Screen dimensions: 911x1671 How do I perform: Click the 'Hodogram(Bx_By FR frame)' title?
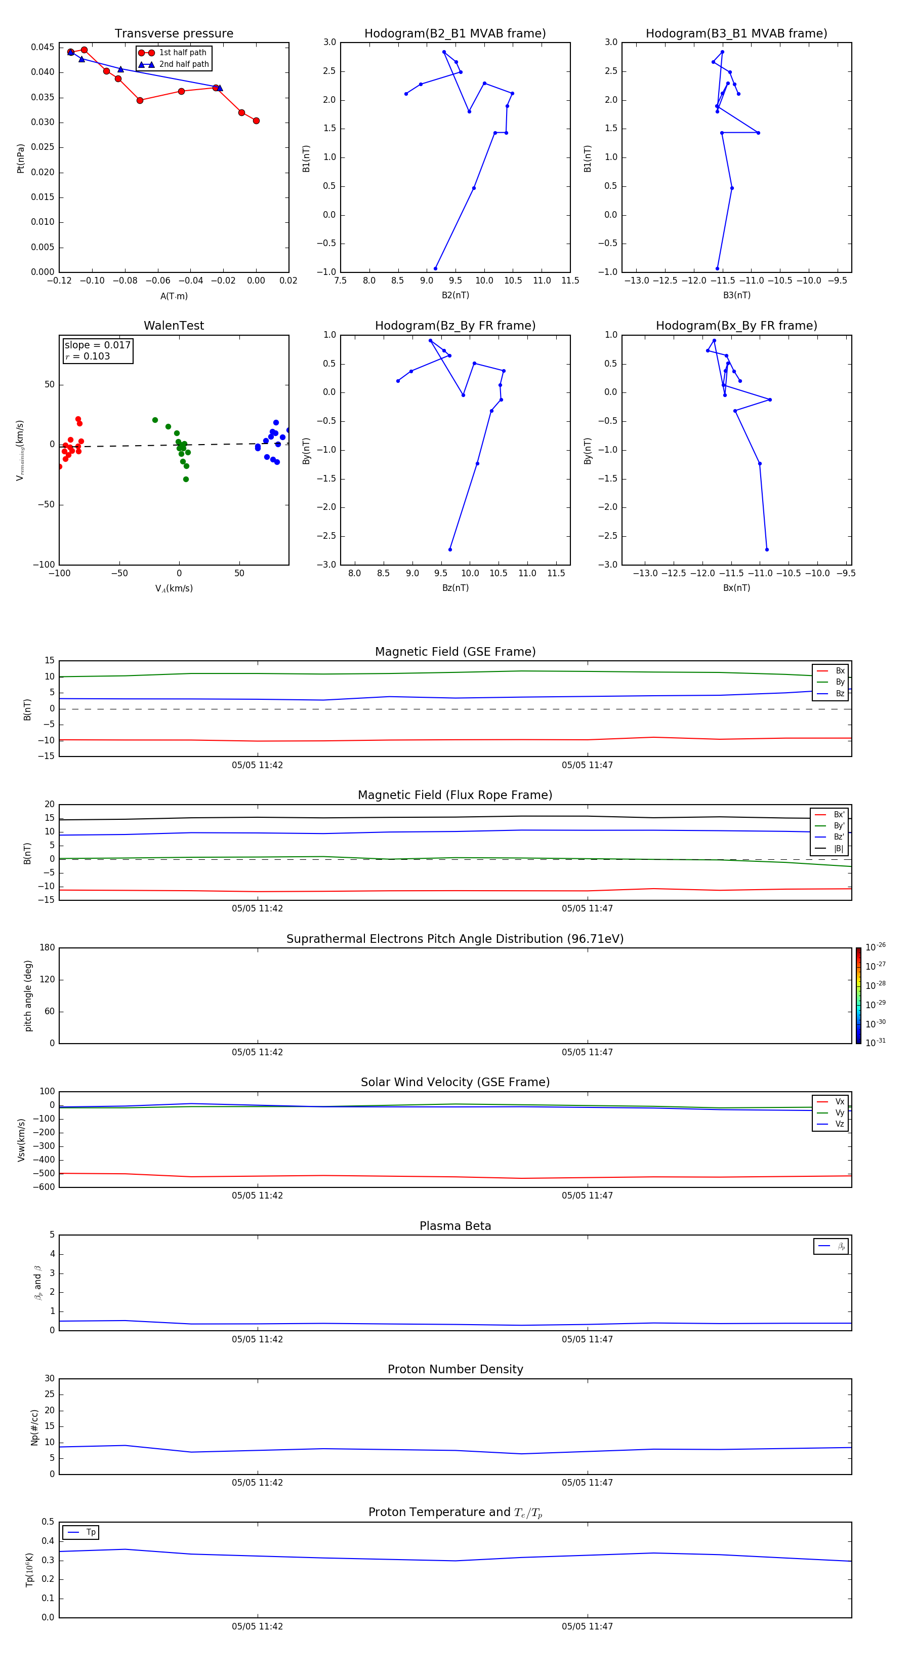(x=736, y=326)
